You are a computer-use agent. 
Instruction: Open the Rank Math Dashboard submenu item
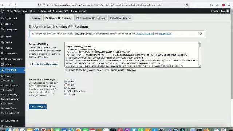(x=7, y=76)
